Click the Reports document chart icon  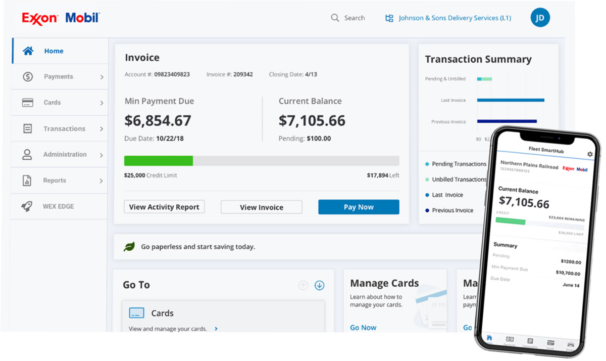pyautogui.click(x=27, y=180)
